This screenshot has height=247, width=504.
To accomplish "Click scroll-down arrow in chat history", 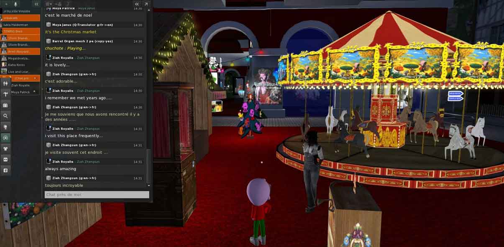I will click(x=148, y=185).
